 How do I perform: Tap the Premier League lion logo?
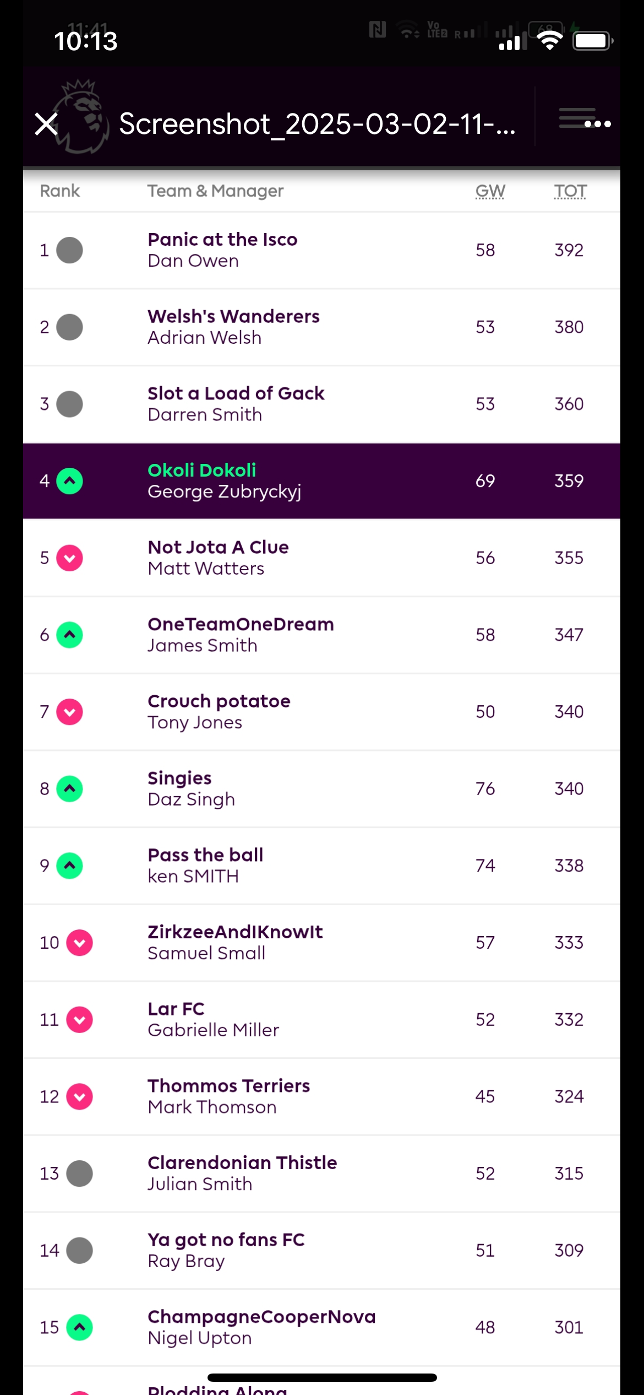(x=83, y=117)
